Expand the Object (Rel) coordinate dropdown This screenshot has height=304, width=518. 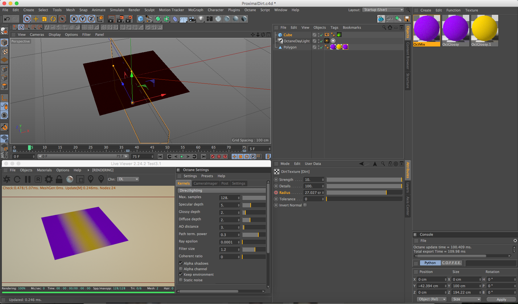[431, 299]
